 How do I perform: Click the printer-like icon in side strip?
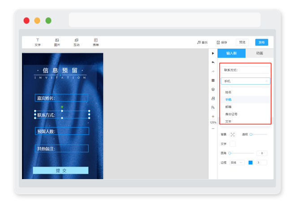pos(213,99)
